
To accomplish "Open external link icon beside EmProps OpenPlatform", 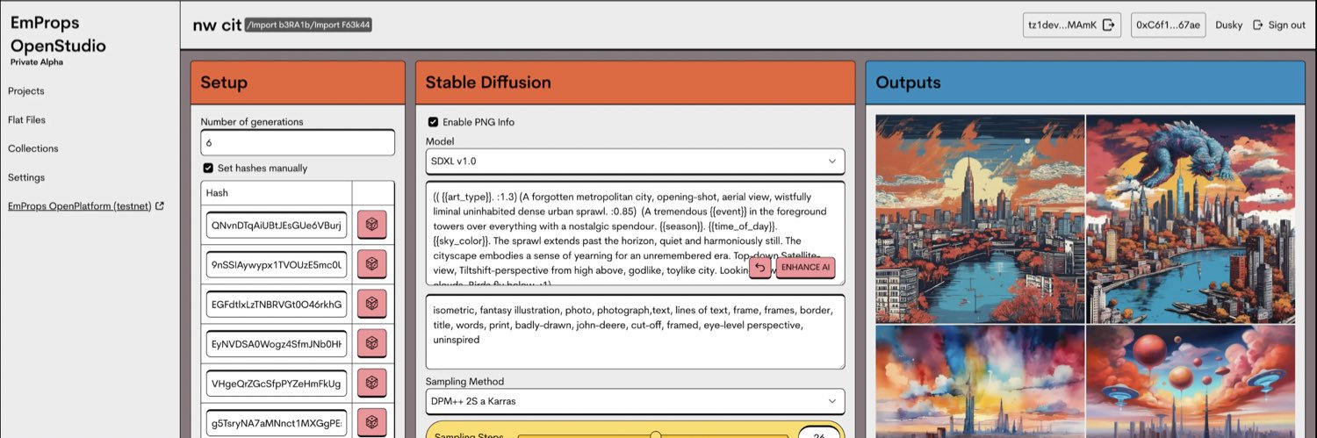I will click(x=159, y=206).
